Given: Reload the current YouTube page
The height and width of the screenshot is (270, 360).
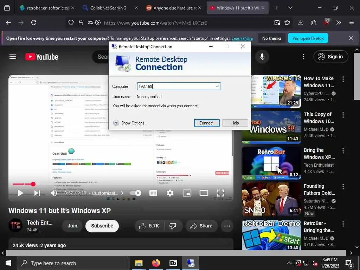Looking at the screenshot, I should [34, 22].
